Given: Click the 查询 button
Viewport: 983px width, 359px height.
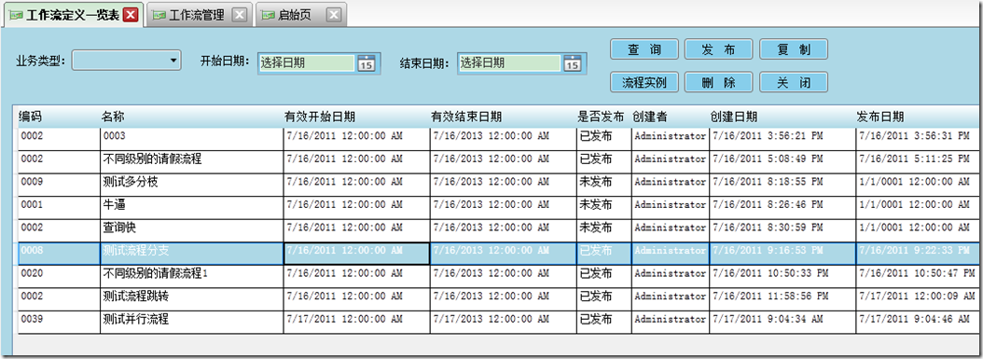Looking at the screenshot, I should (x=644, y=48).
